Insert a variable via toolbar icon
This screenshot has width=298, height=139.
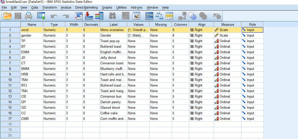136,16
